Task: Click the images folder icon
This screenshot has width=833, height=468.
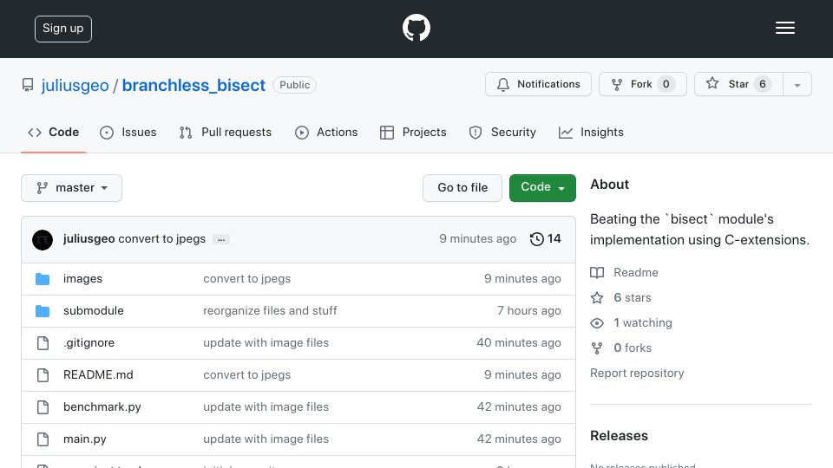Action: pos(43,279)
